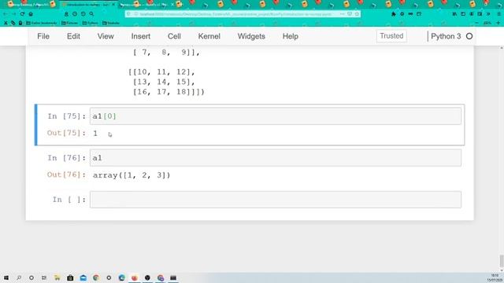The width and height of the screenshot is (504, 283).
Task: Select the In [75] prompt label
Action: pyautogui.click(x=66, y=116)
